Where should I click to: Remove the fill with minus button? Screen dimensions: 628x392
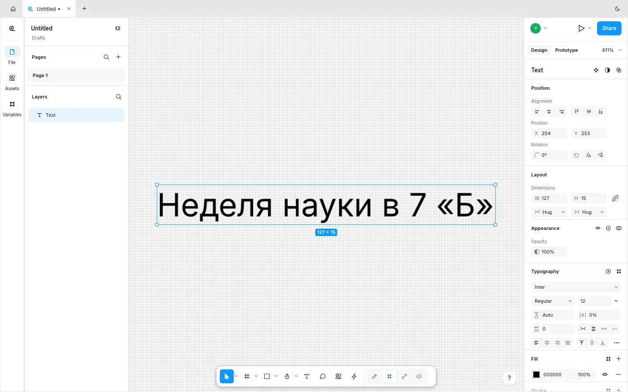point(618,375)
